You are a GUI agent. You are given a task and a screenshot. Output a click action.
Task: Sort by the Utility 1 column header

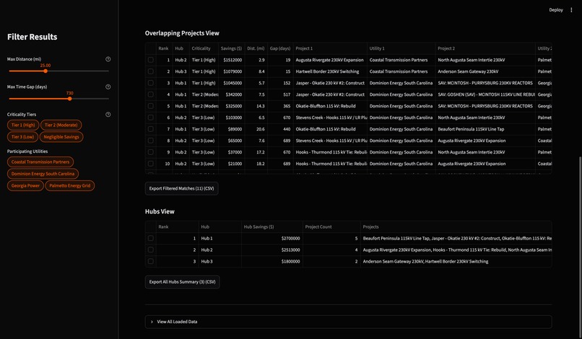(x=401, y=48)
